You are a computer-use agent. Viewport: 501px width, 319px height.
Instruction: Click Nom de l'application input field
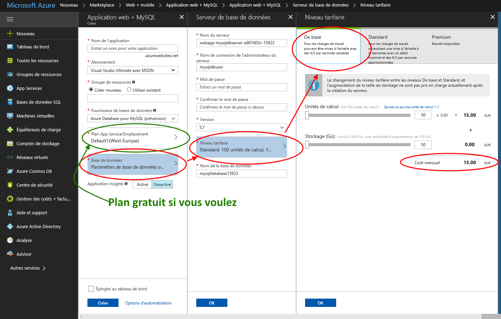133,48
